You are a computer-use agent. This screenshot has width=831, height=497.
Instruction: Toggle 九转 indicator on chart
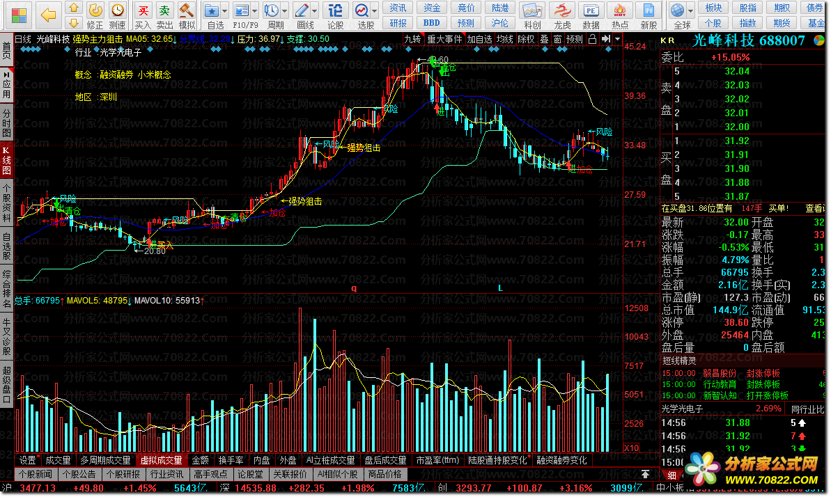pyautogui.click(x=412, y=39)
